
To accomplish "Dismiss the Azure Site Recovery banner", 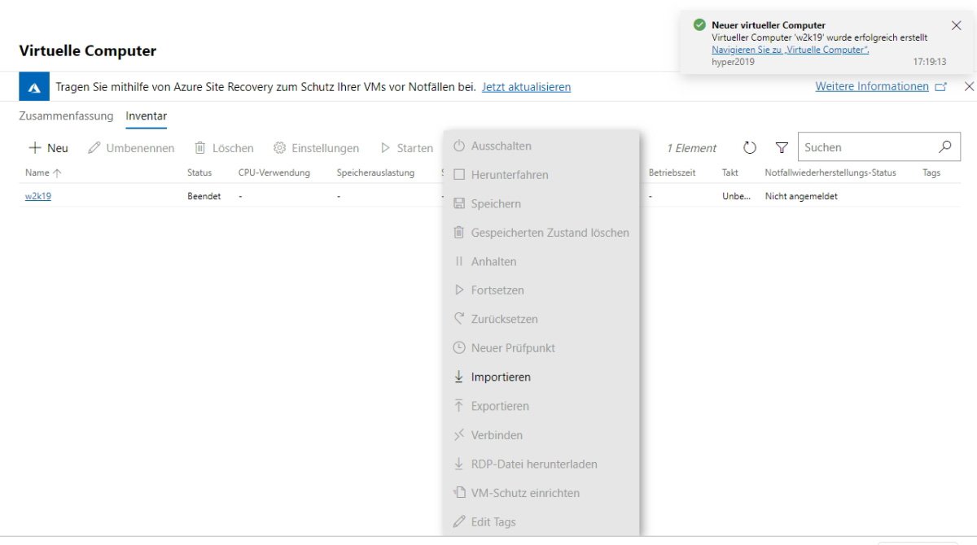I will pos(969,86).
